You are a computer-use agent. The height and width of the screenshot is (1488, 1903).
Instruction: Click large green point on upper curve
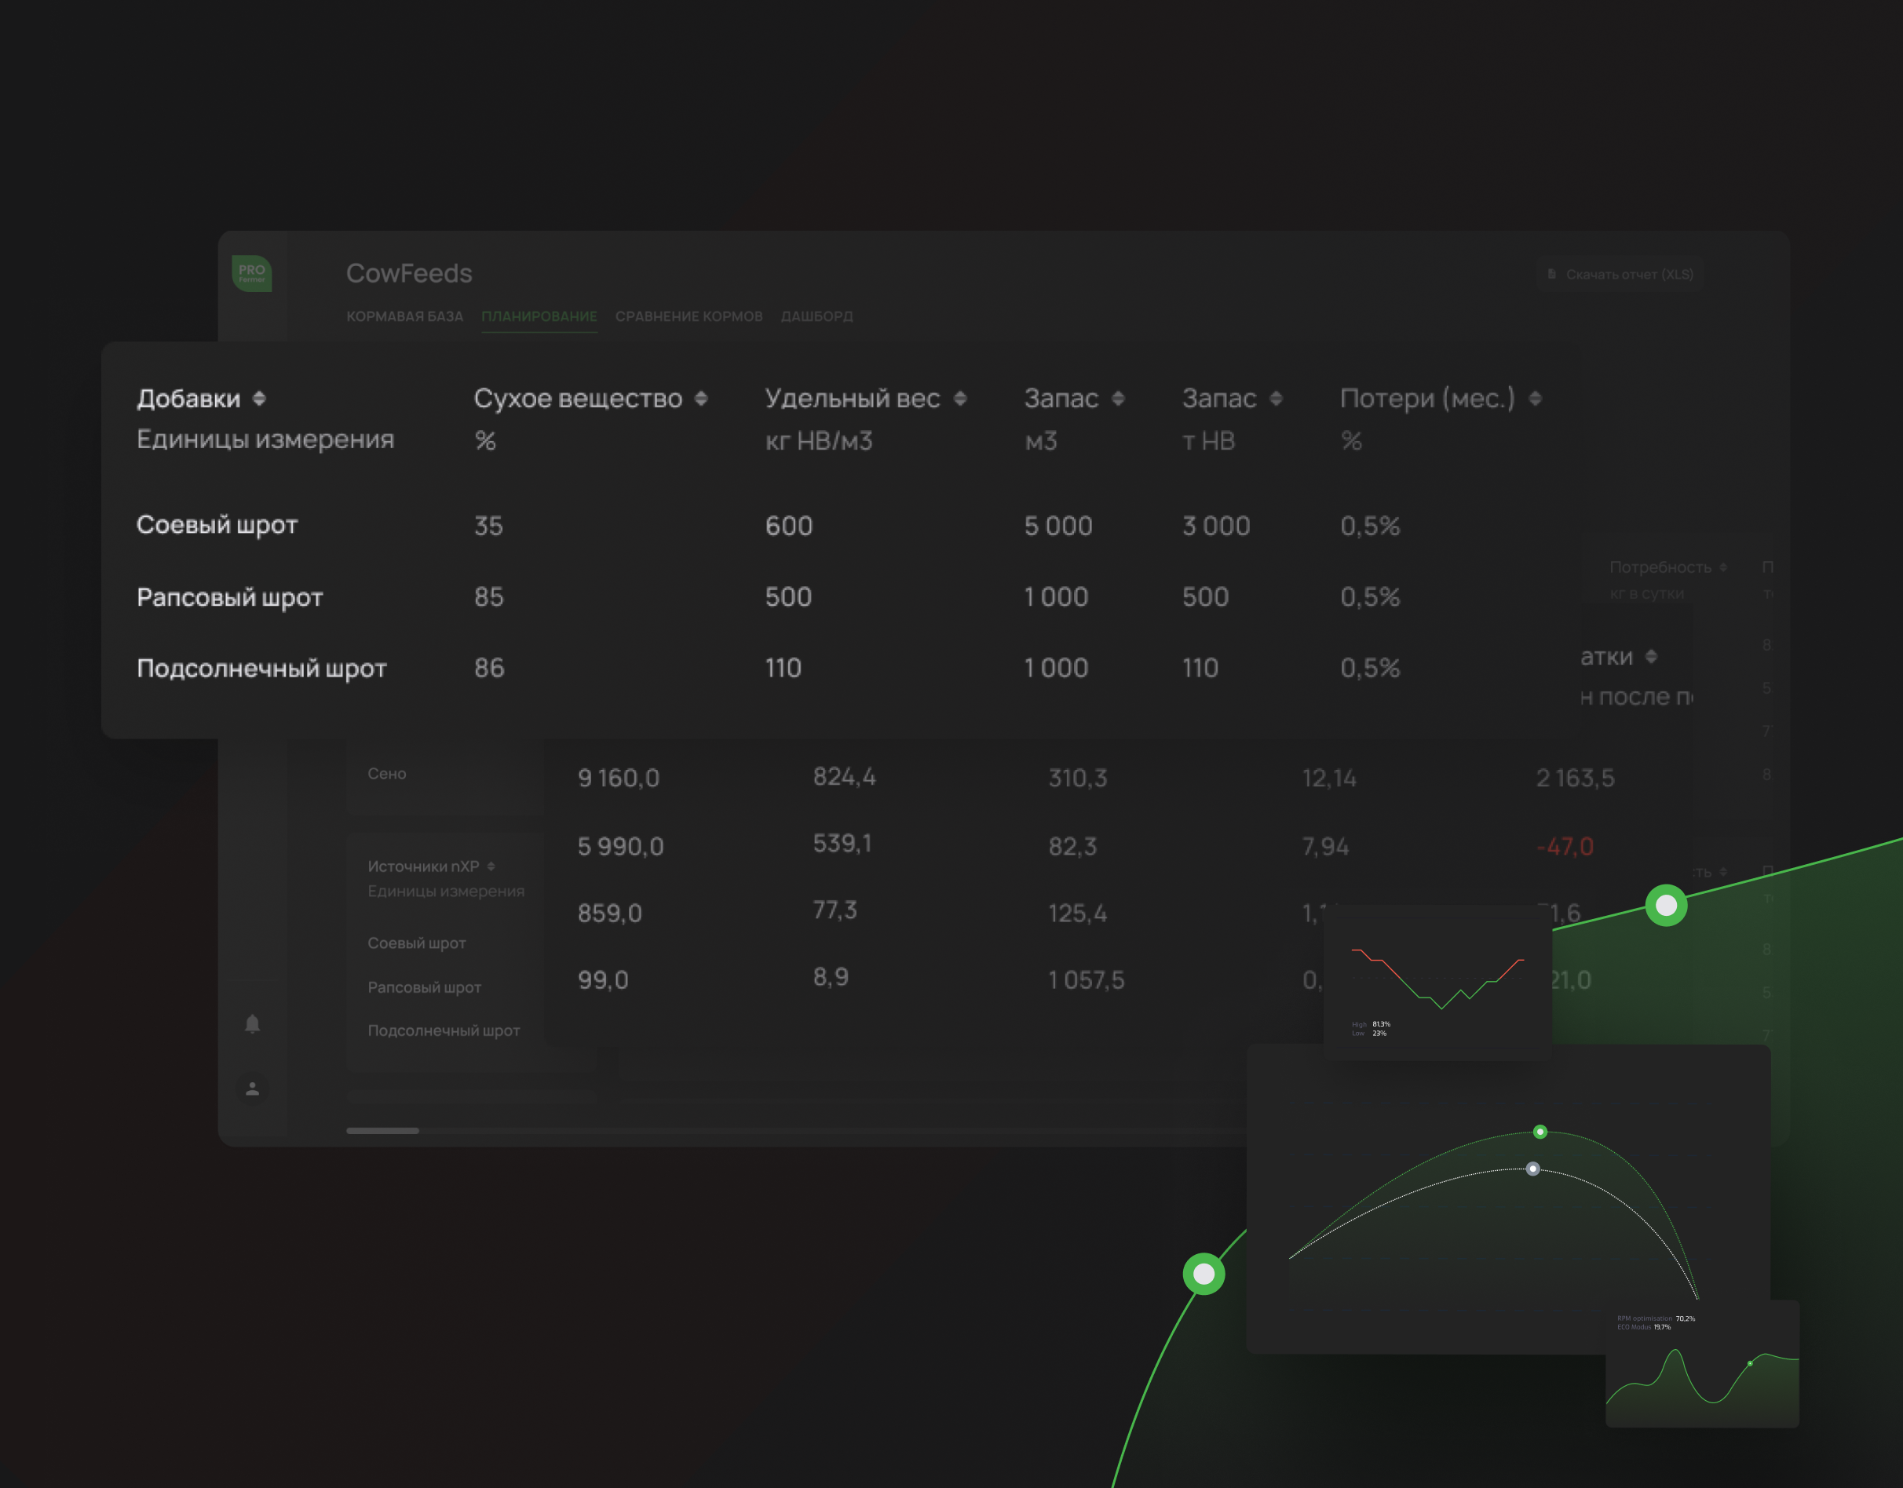pyautogui.click(x=1666, y=905)
